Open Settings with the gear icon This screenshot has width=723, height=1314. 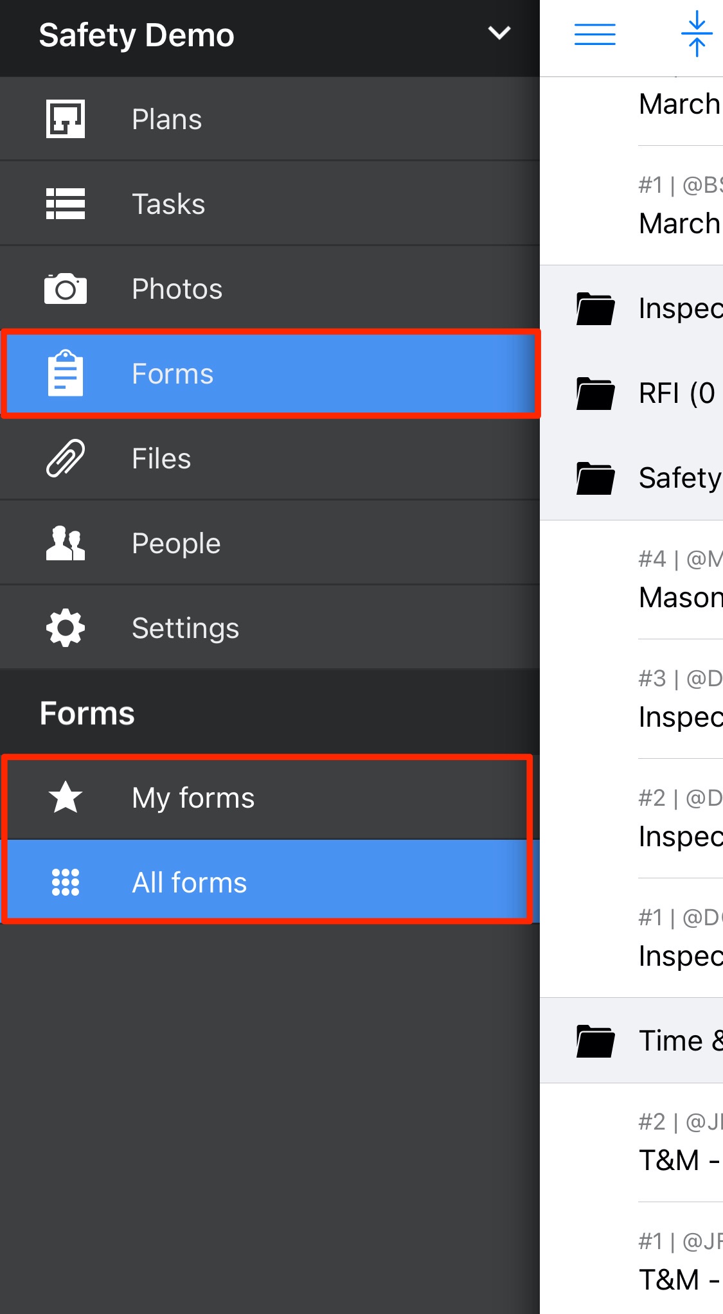[66, 628]
